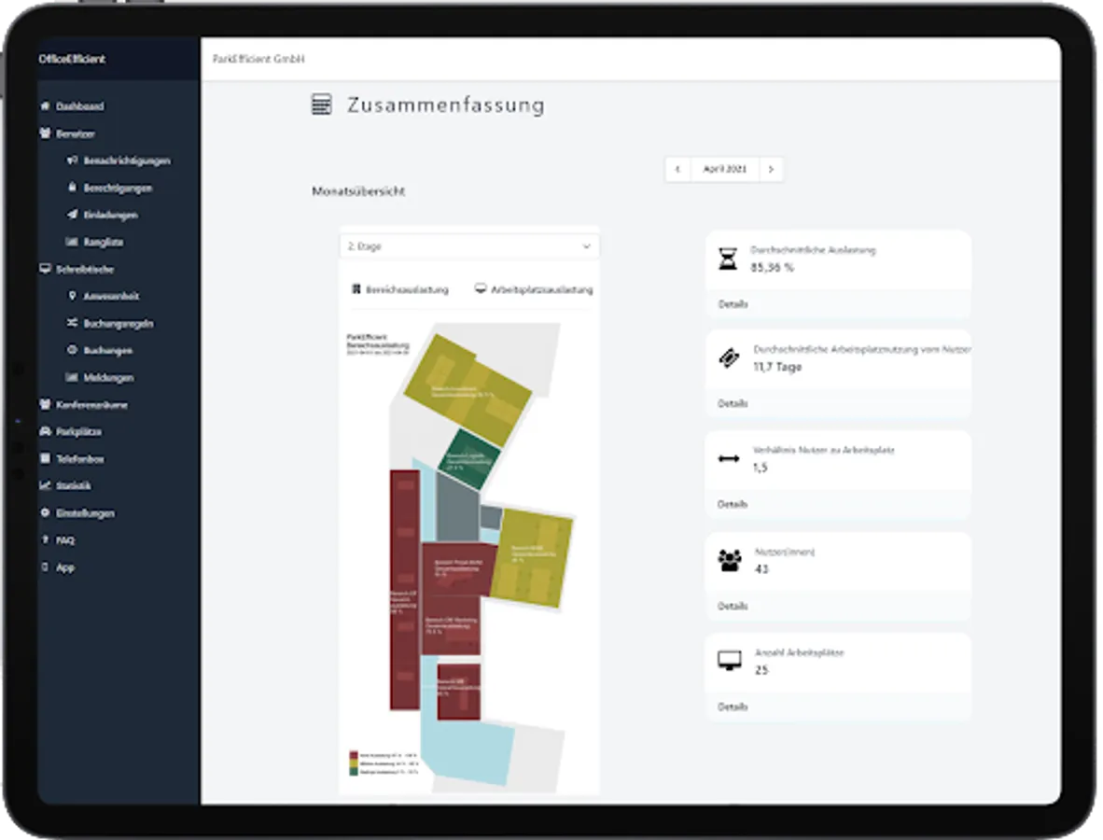Go to next month arrow
1103x840 pixels.
pyautogui.click(x=771, y=170)
